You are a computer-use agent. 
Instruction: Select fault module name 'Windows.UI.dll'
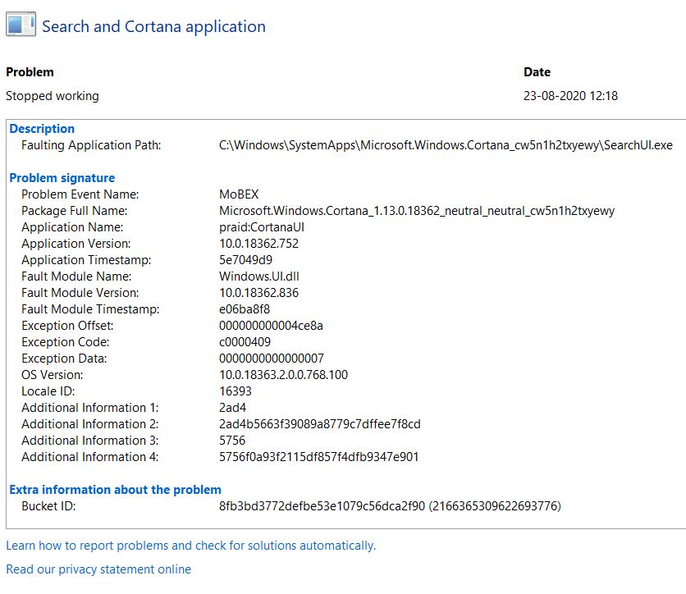[x=259, y=276]
